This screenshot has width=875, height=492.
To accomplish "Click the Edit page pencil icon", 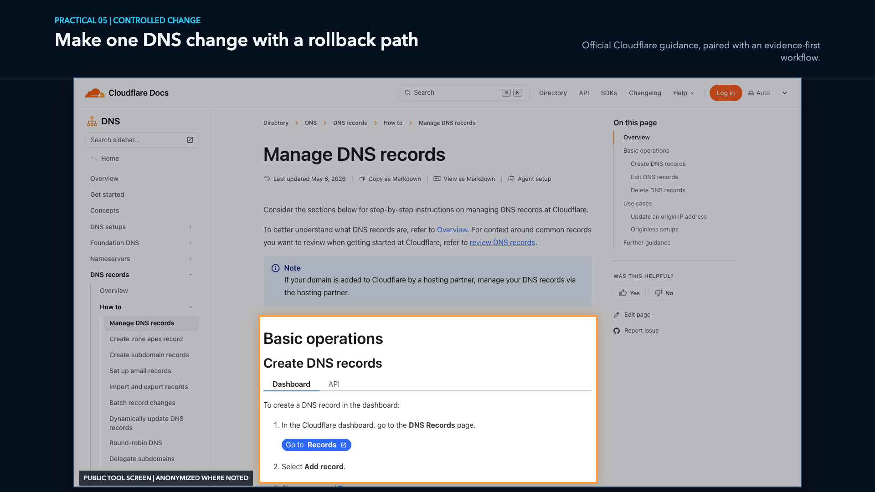I will point(617,315).
